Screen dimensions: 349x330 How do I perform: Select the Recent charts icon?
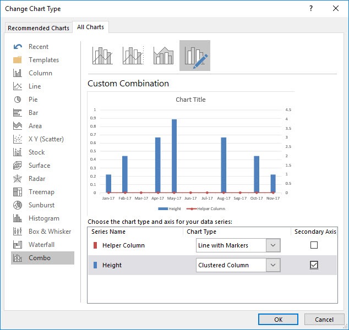(18, 47)
